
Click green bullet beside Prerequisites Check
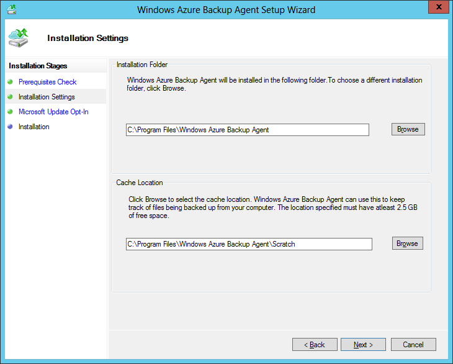point(11,82)
